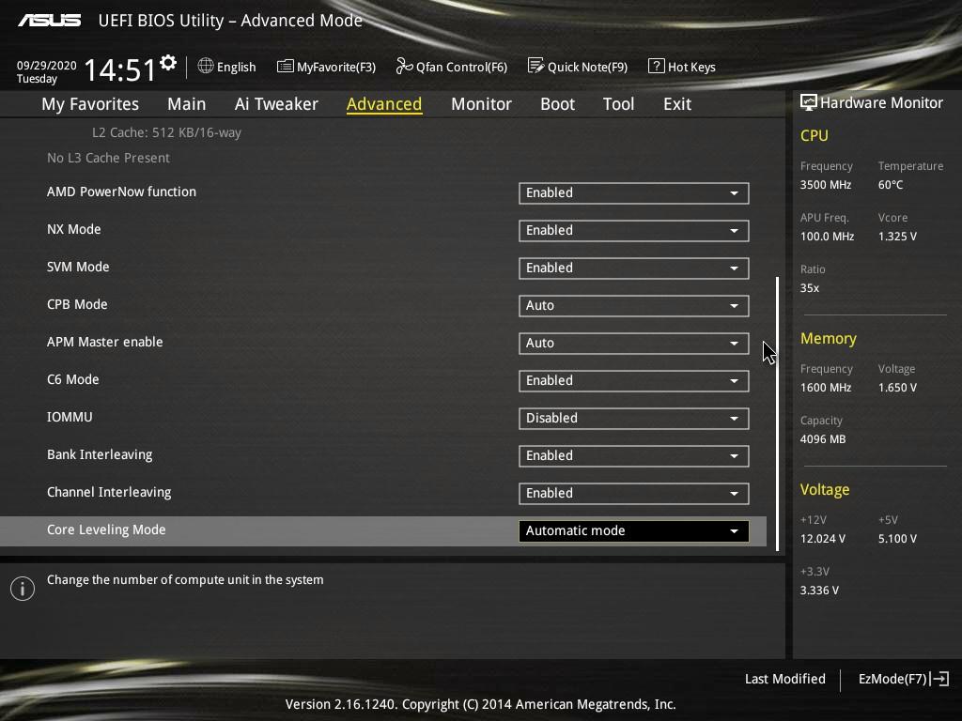Click the Last Modified button
Image resolution: width=962 pixels, height=721 pixels.
click(784, 679)
